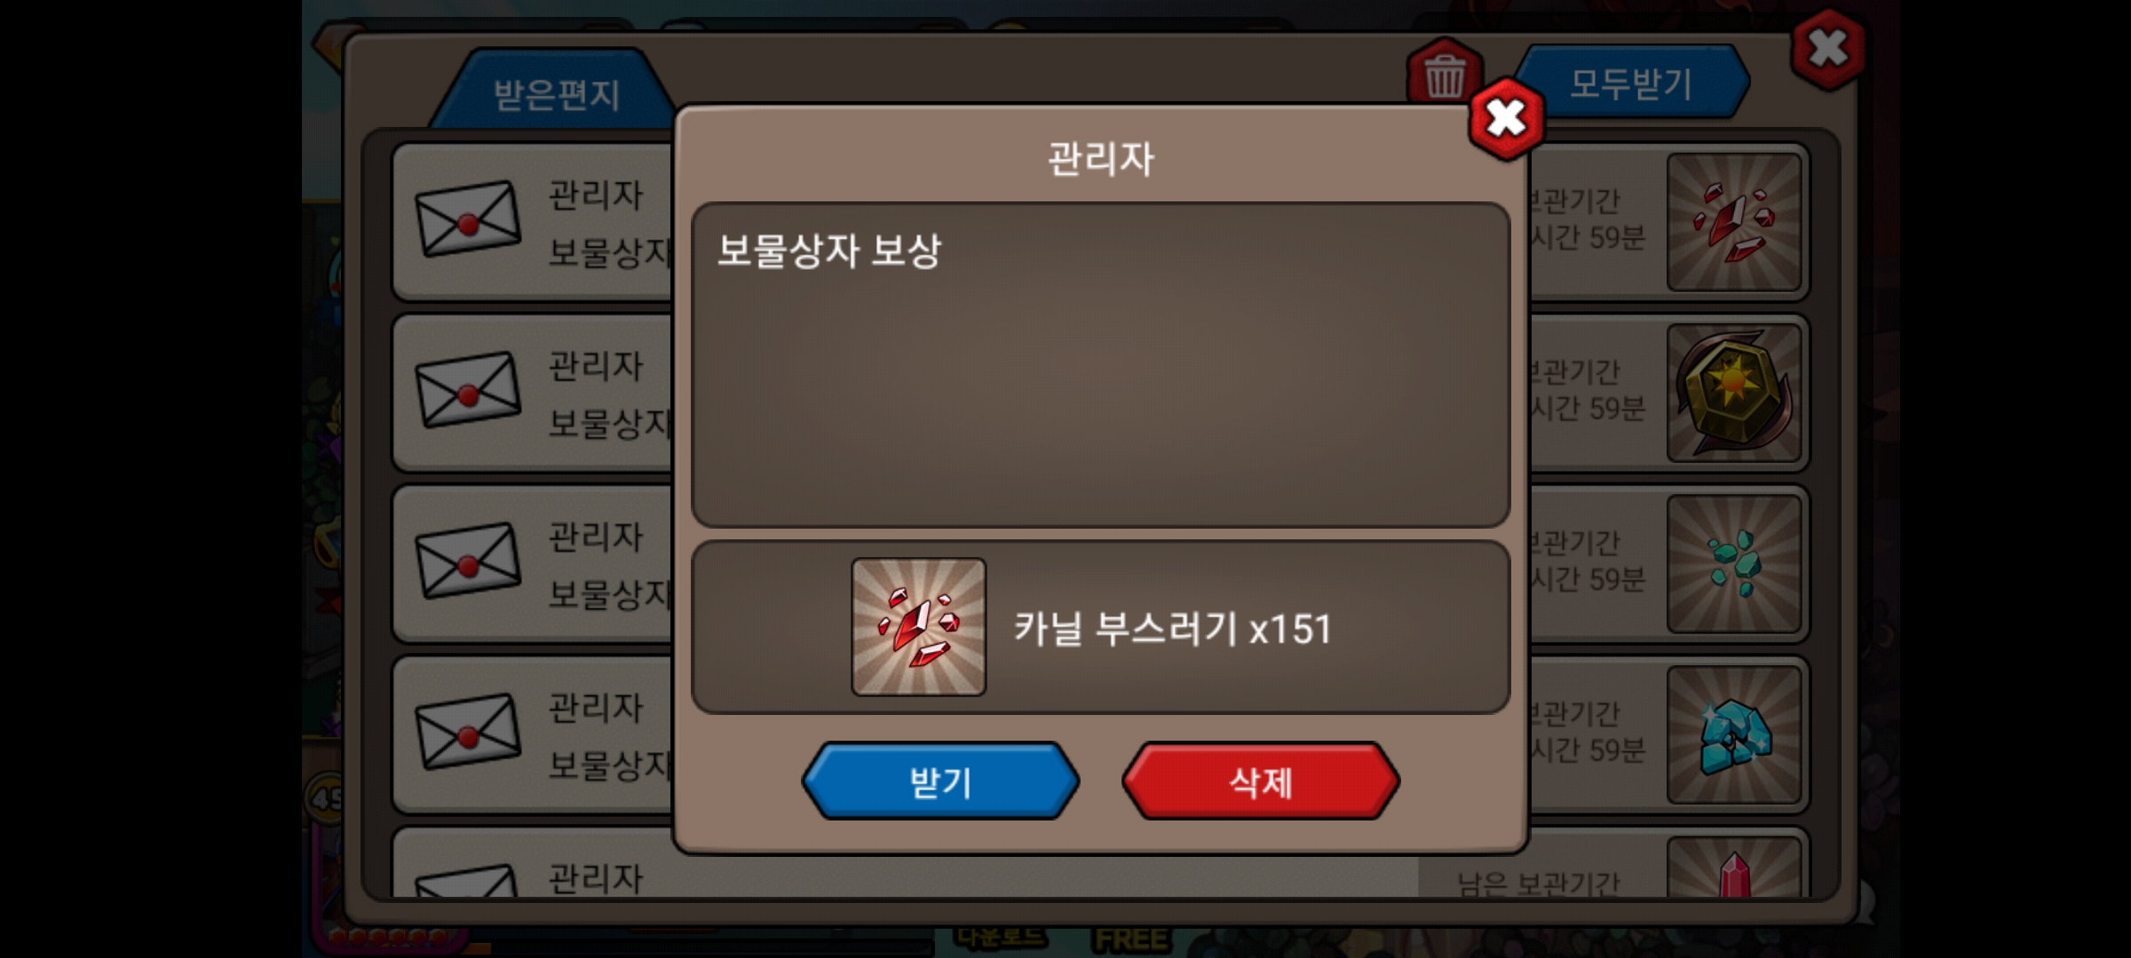
Task: Click the second letter envelope icon
Action: [x=468, y=390]
